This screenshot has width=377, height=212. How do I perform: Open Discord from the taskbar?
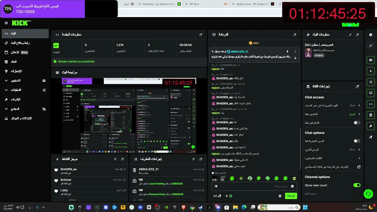pos(218,207)
